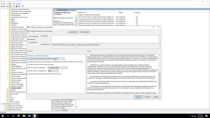Click the Windows Update folder icon in the tree
210x118 pixels.
(10, 88)
